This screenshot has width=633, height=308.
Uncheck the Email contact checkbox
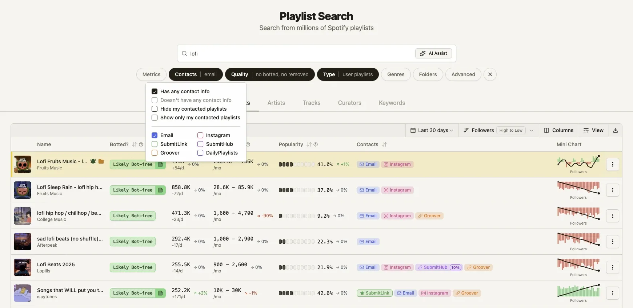pyautogui.click(x=155, y=135)
